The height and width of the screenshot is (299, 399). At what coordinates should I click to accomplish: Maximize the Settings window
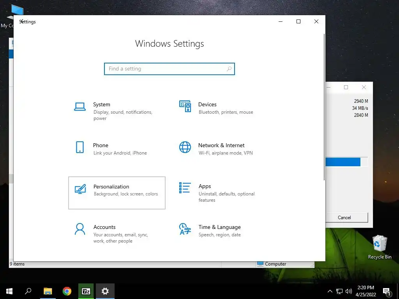(298, 22)
